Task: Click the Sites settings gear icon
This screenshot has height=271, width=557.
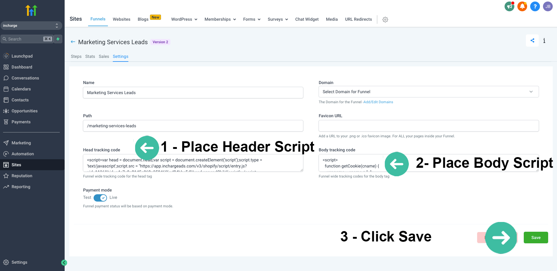Action: (385, 19)
